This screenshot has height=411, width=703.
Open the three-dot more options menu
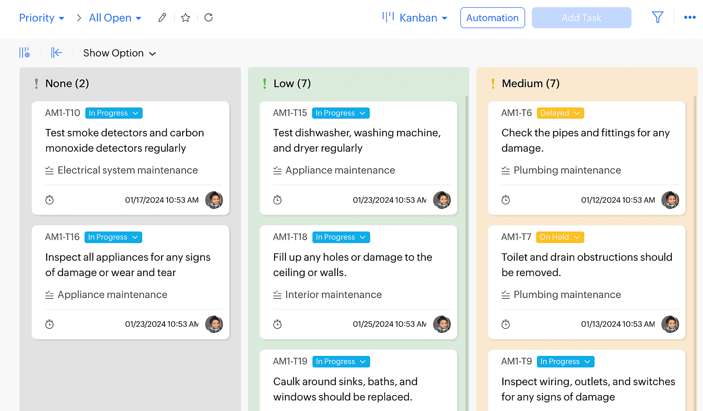click(x=690, y=18)
